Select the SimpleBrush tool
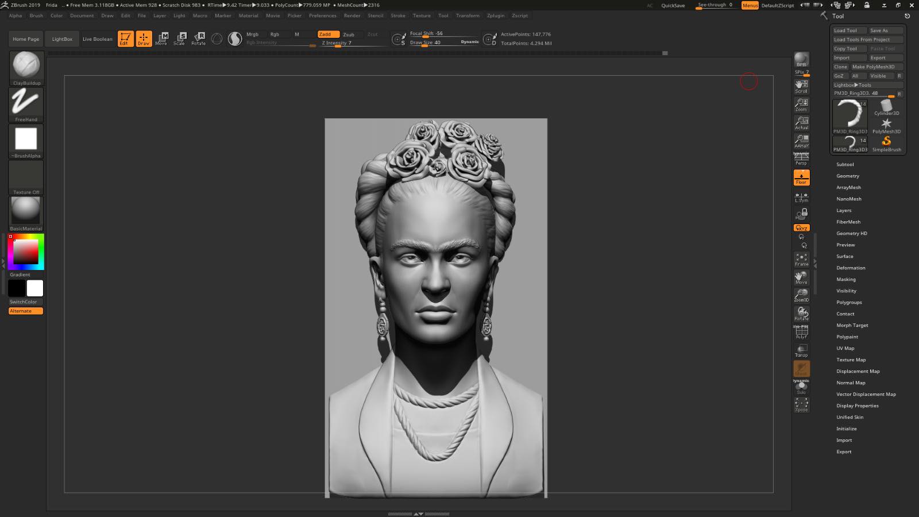Screen dimensions: 919x517 (x=886, y=144)
